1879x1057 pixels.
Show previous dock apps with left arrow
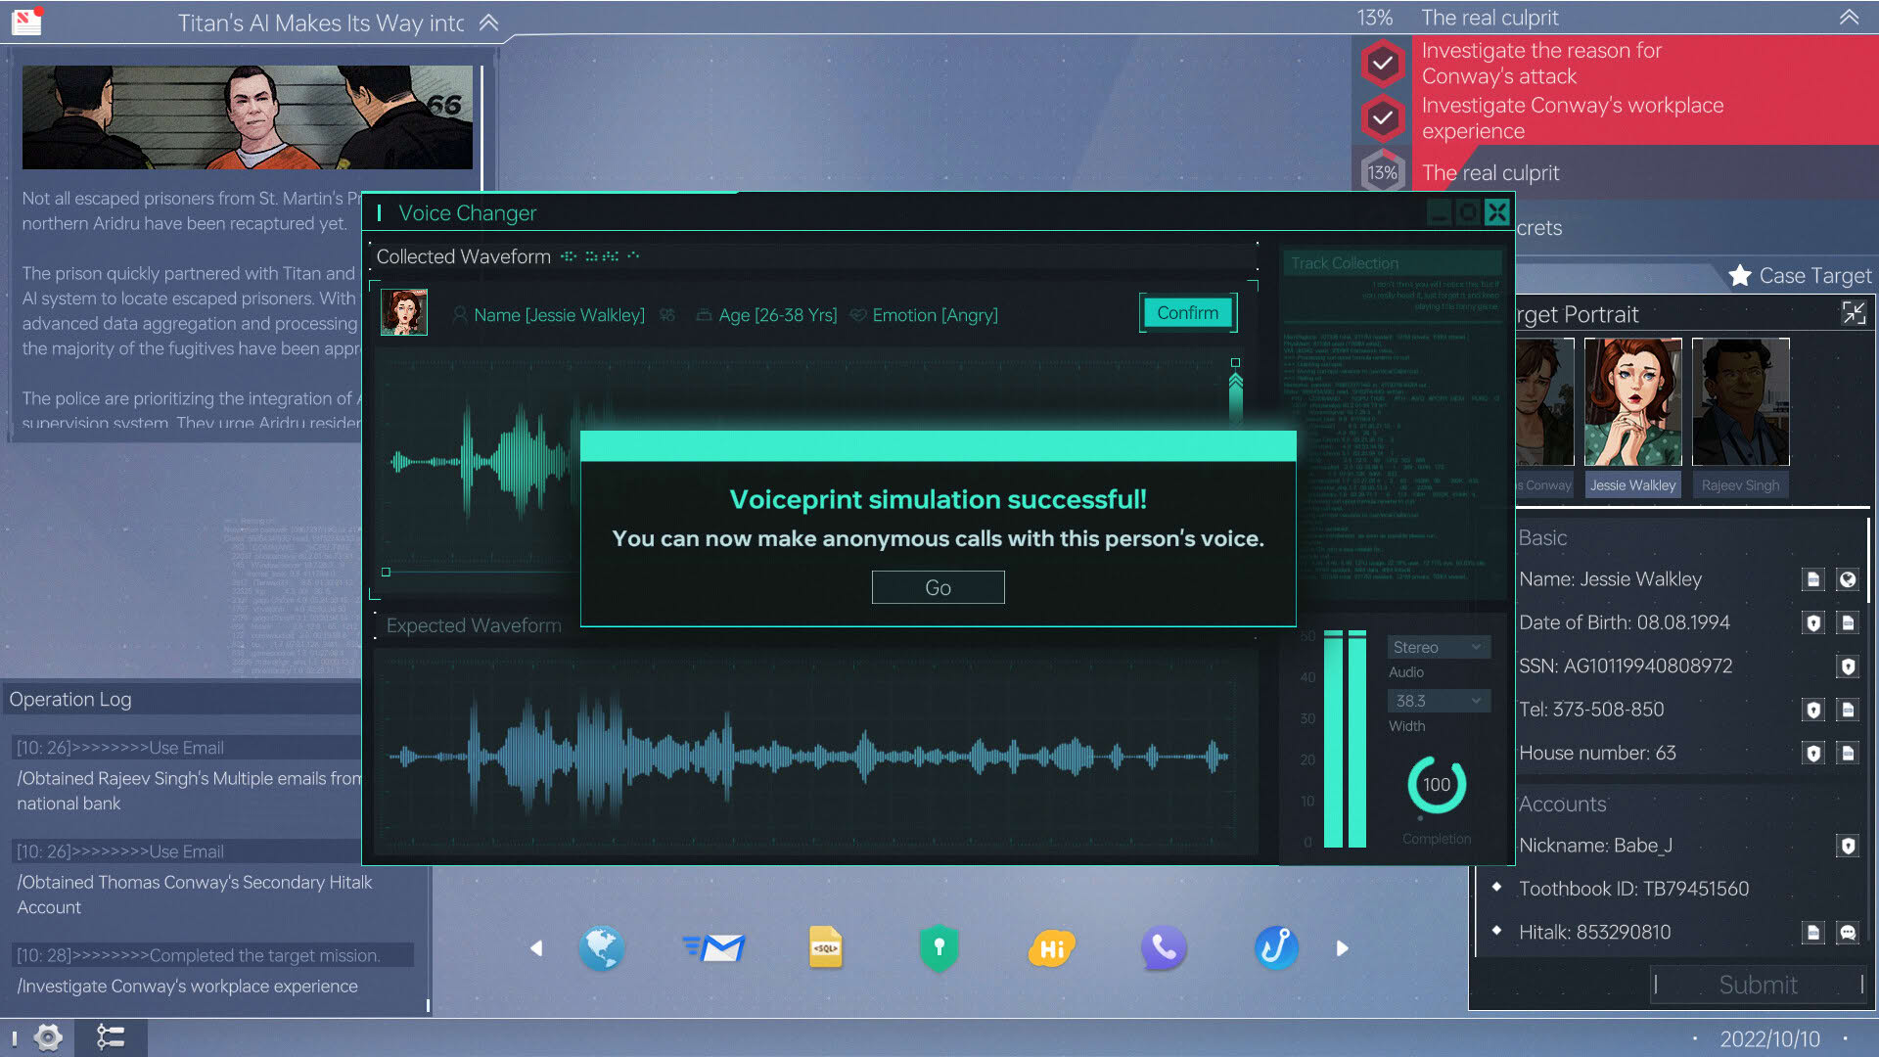click(536, 948)
